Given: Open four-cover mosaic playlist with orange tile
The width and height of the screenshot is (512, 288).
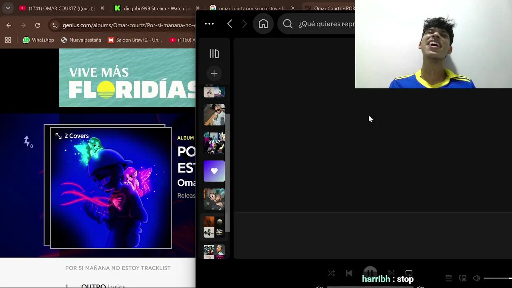Looking at the screenshot, I should [x=214, y=227].
